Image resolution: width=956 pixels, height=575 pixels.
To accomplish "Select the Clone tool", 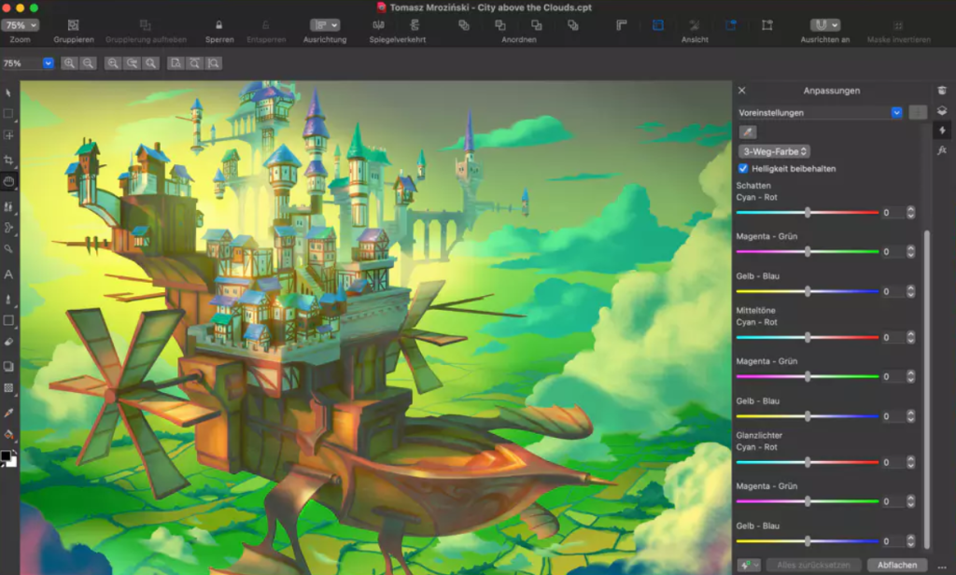I will click(8, 206).
